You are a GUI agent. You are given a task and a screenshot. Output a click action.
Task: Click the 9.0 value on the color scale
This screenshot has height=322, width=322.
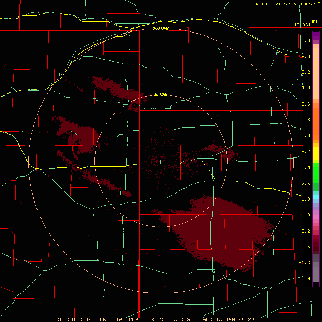click(x=306, y=56)
